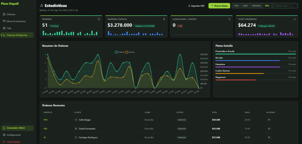
Task: Open Menú & Inventario section
Action: (x=17, y=22)
